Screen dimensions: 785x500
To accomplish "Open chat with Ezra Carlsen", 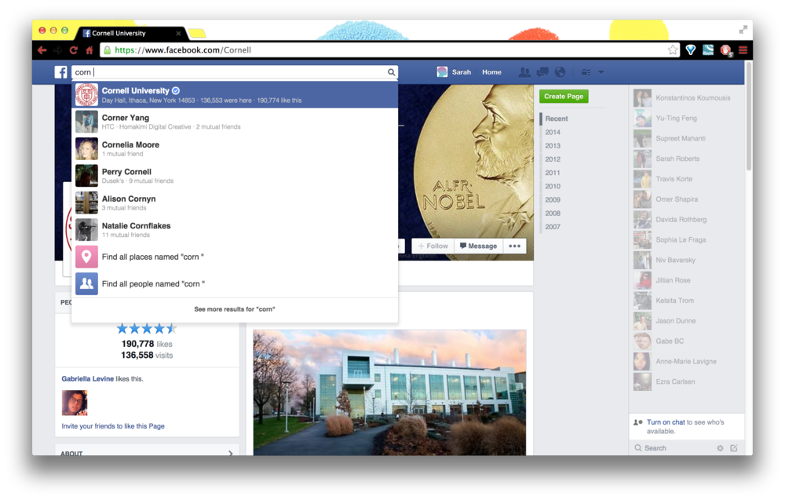I will (688, 381).
